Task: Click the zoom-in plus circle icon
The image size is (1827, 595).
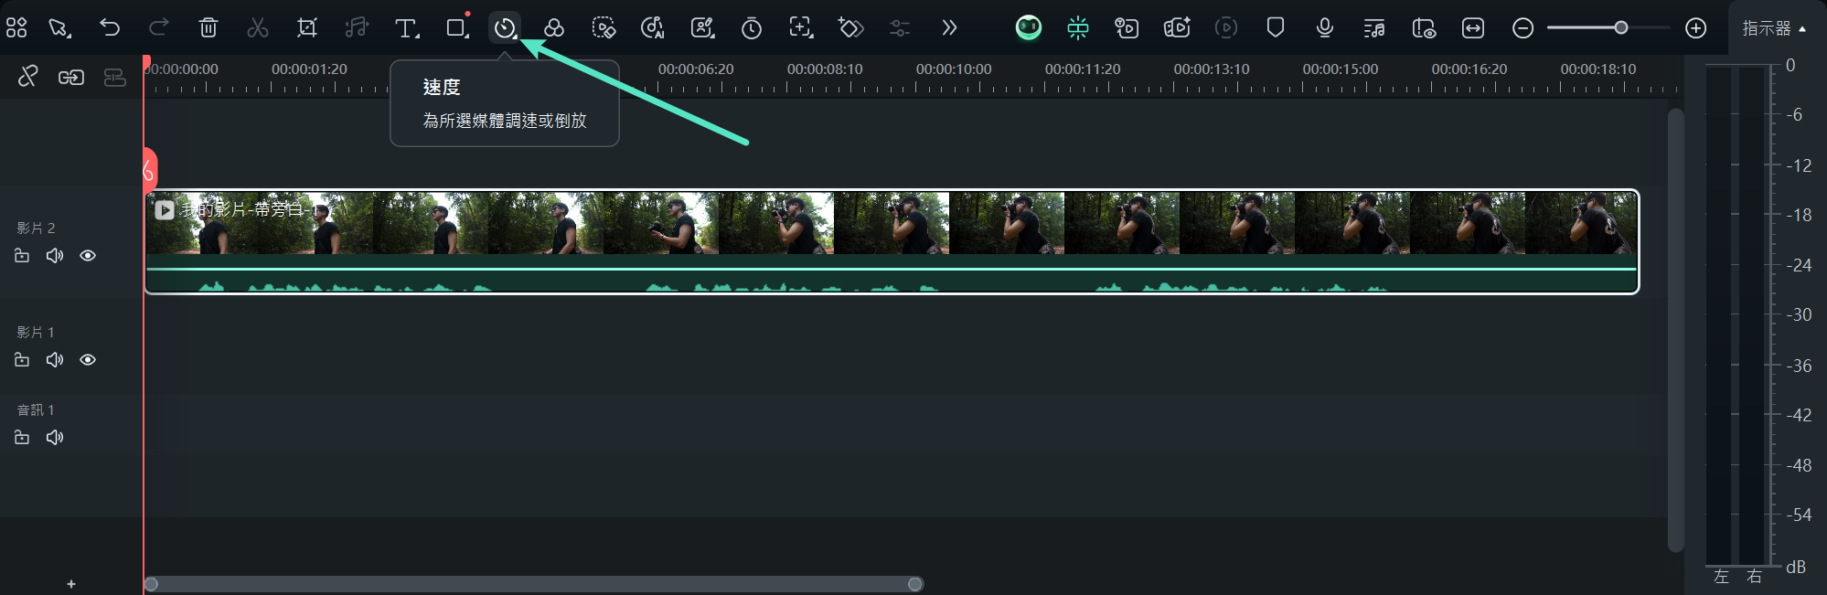Action: point(1695,28)
